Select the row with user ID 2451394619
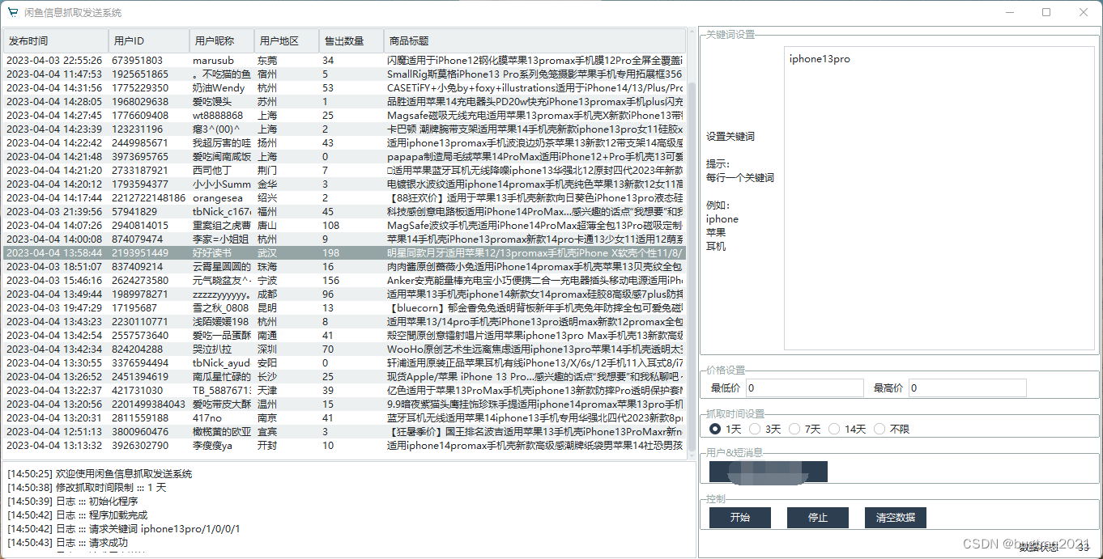Viewport: 1103px width, 559px height. click(x=344, y=377)
